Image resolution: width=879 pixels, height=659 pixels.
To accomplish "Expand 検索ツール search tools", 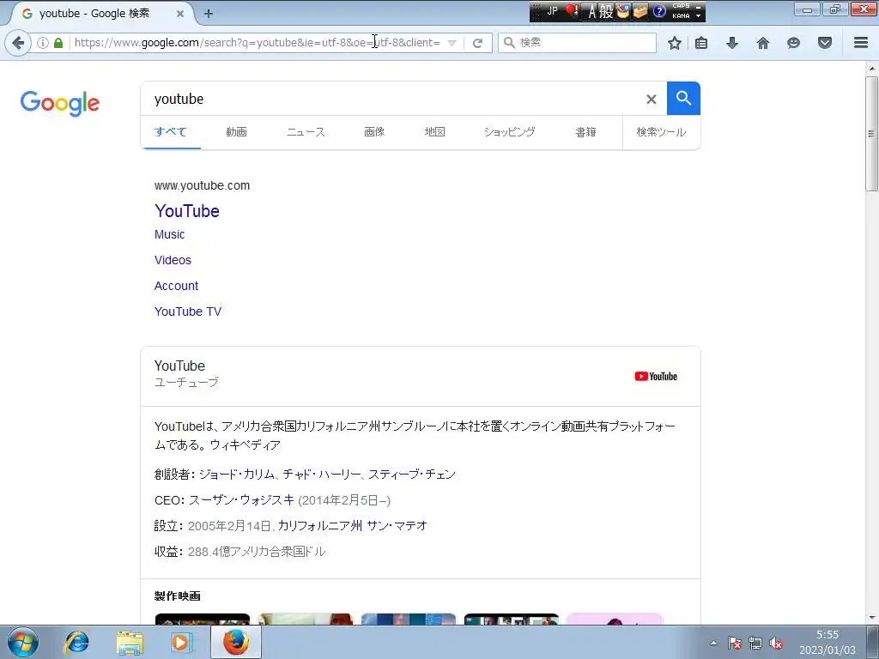I will (x=661, y=132).
